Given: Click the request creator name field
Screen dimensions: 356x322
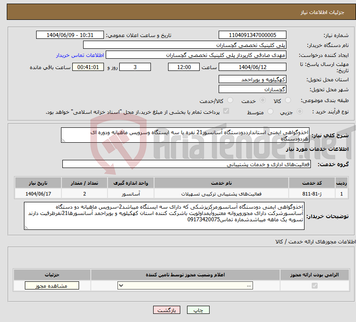Looking at the screenshot, I should (196, 55).
